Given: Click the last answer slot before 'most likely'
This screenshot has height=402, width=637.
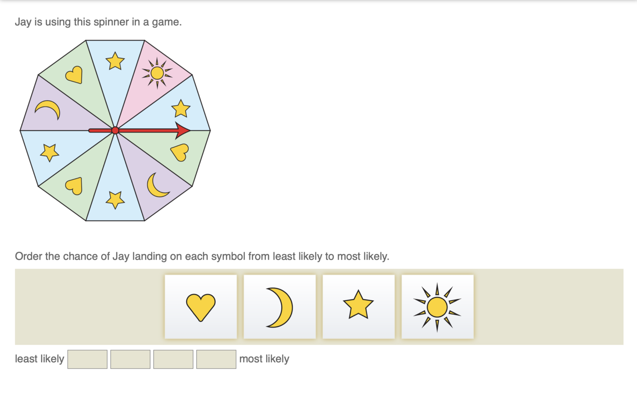Looking at the screenshot, I should 216,359.
